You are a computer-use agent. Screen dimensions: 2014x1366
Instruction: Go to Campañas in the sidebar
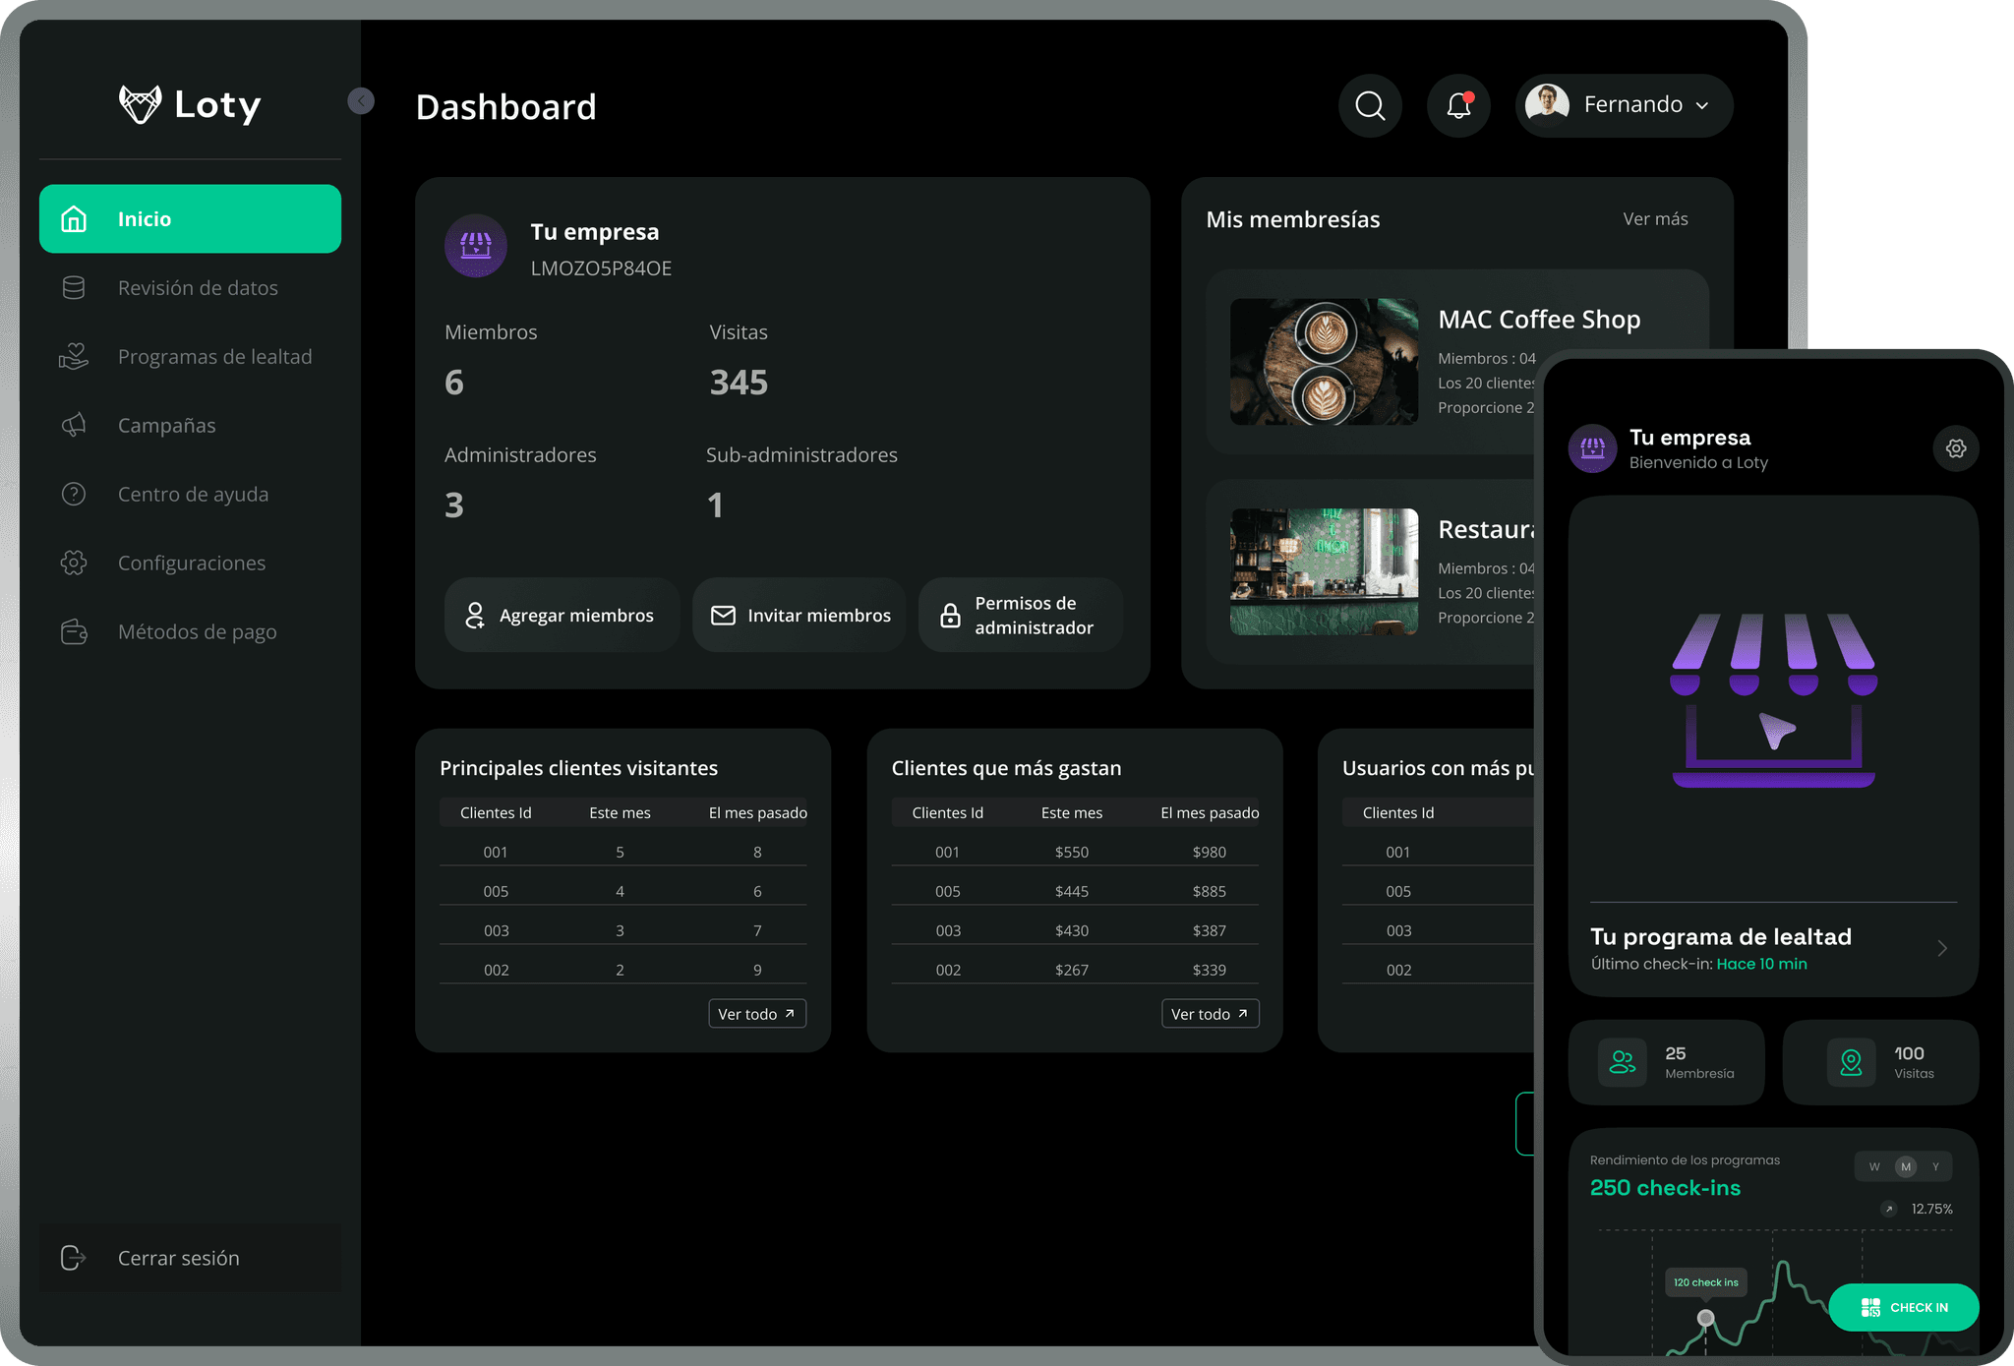pyautogui.click(x=190, y=425)
